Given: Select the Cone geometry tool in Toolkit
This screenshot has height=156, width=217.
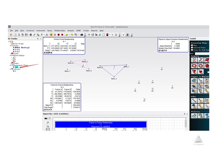Looking at the screenshot, I should pyautogui.click(x=194, y=72).
